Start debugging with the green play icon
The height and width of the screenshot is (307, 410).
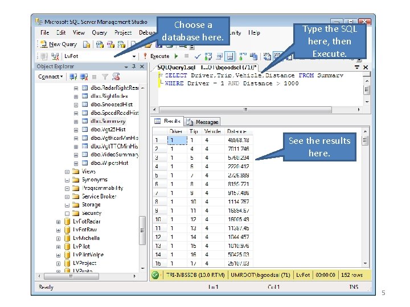coord(177,56)
